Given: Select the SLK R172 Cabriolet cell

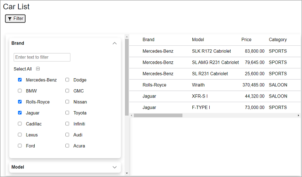Looking at the screenshot, I should tap(211, 51).
